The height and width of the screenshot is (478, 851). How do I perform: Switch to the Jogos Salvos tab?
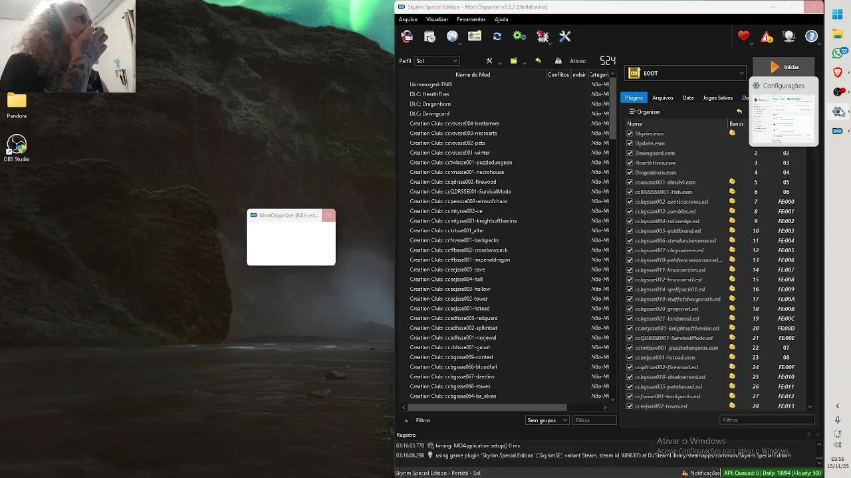point(718,98)
